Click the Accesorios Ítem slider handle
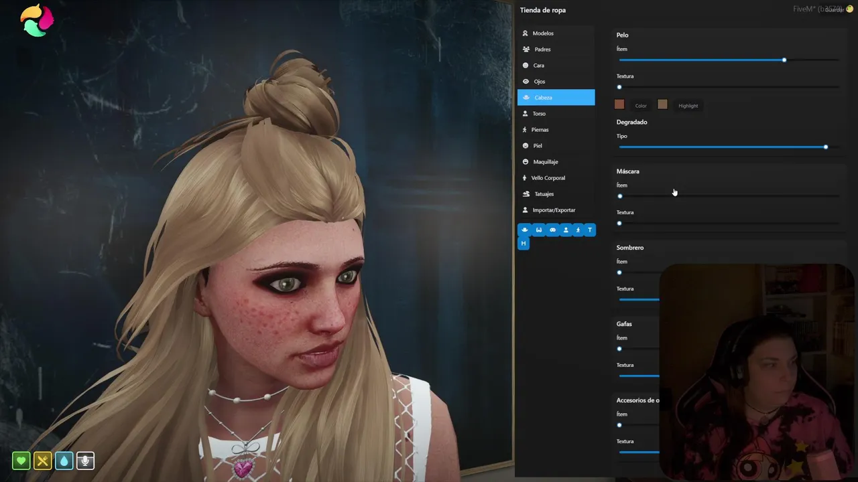Screen dimensions: 858x482 pyautogui.click(x=619, y=425)
